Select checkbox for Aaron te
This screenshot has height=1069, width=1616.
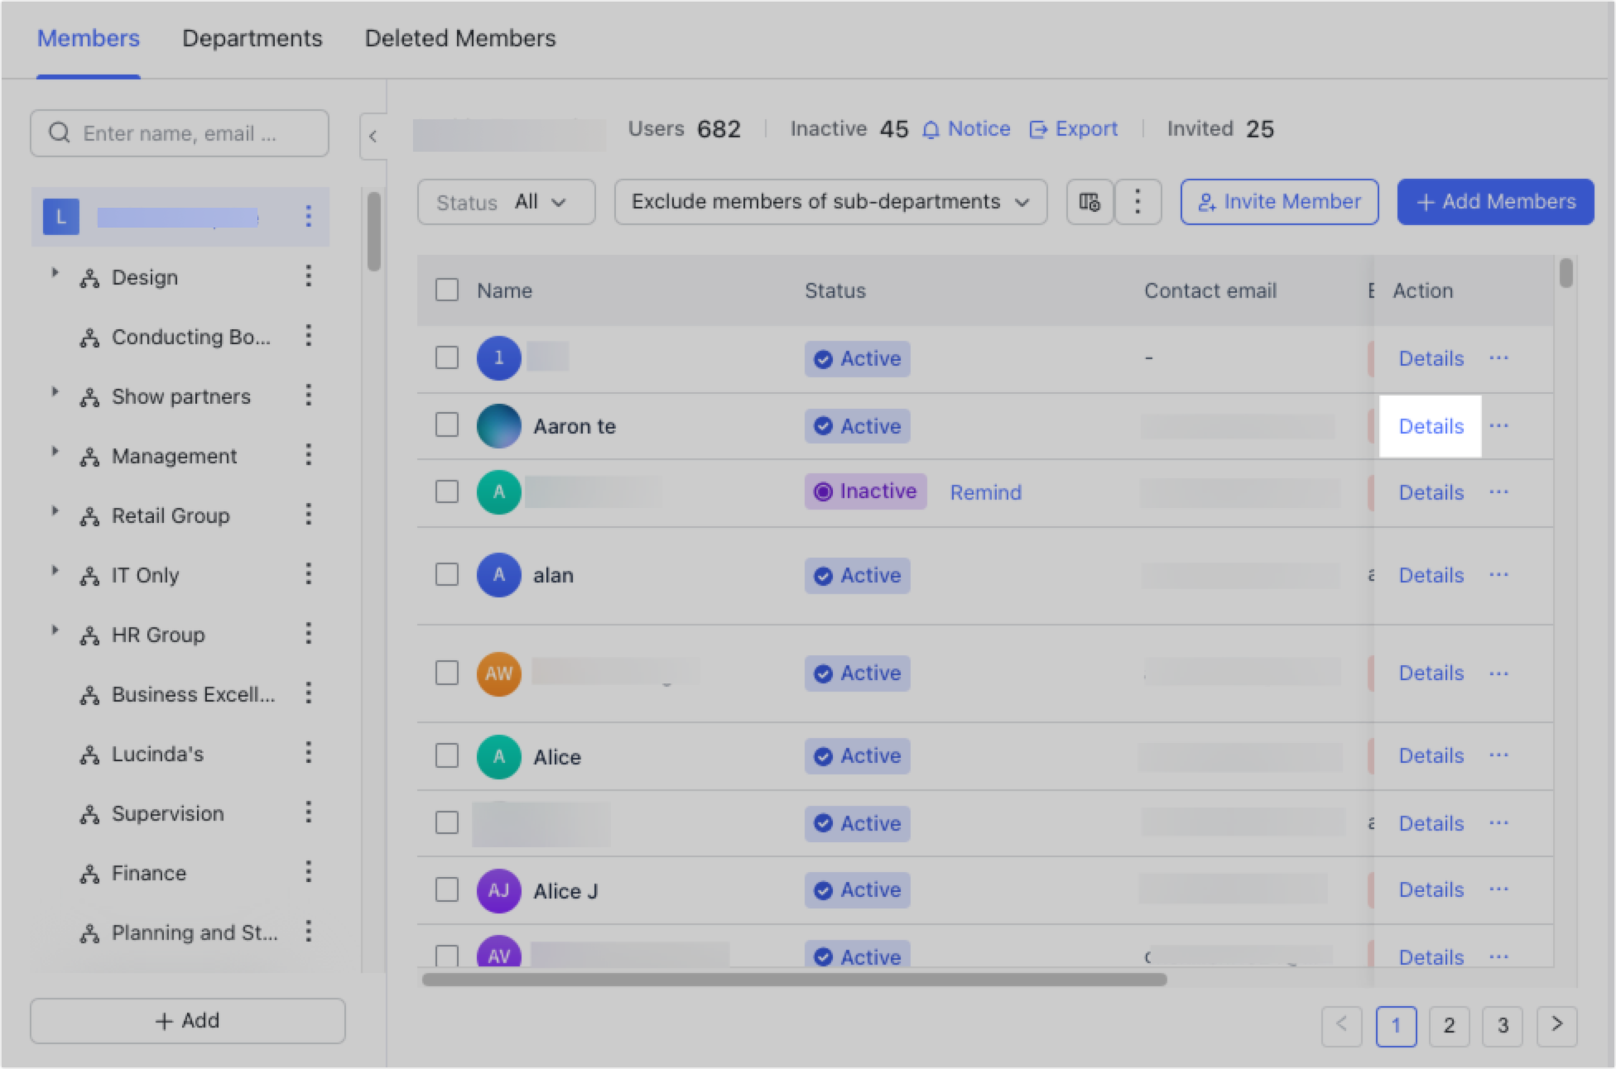click(447, 425)
